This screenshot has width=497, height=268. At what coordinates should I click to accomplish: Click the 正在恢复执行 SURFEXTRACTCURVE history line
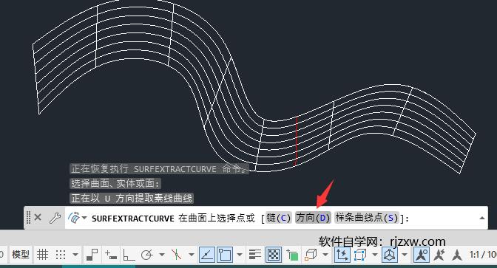(159, 168)
